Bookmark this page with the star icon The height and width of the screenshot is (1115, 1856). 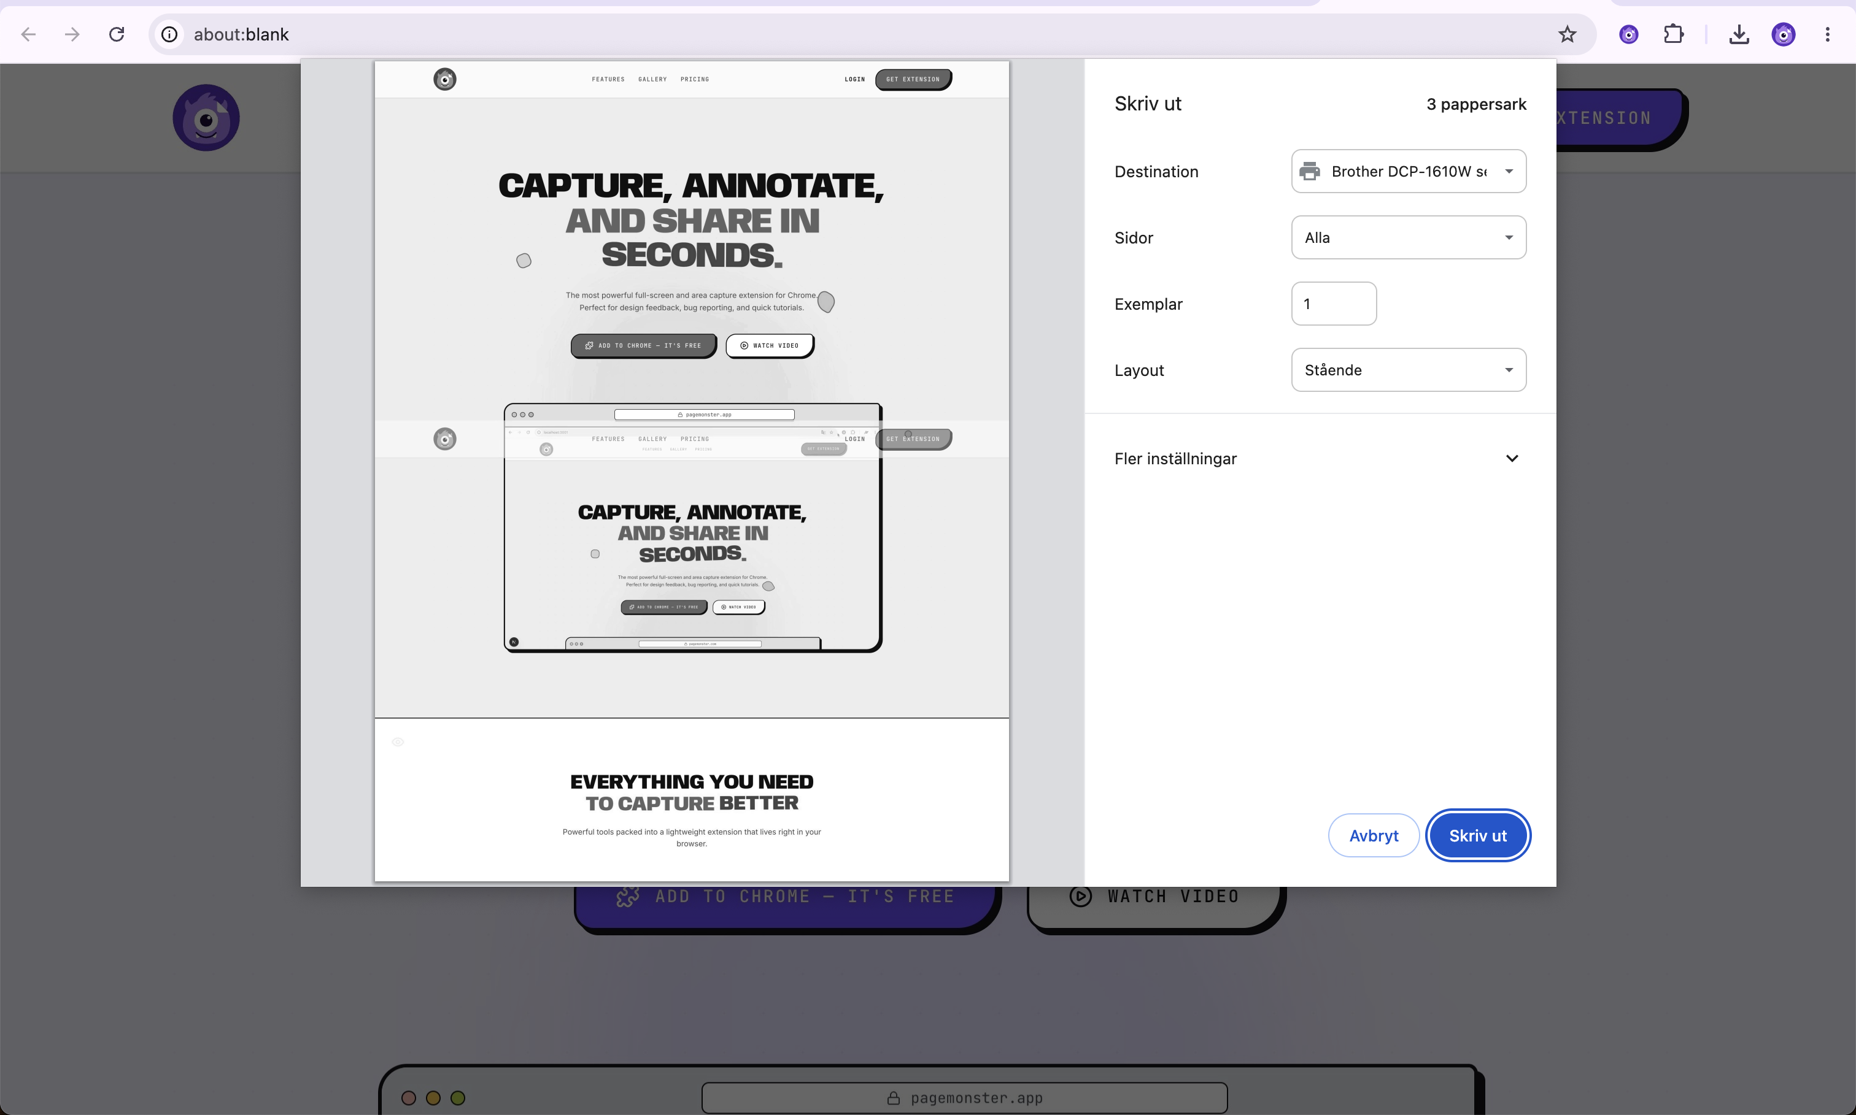(x=1566, y=34)
